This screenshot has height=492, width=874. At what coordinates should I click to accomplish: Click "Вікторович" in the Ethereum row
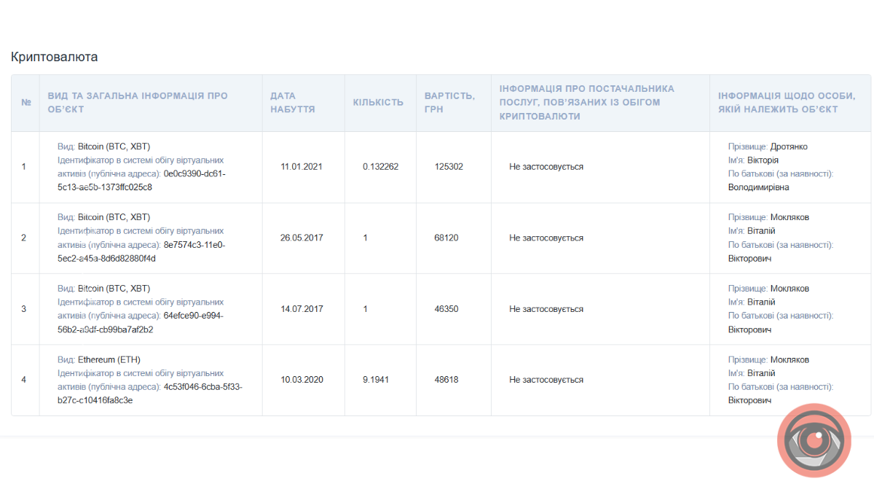pyautogui.click(x=749, y=400)
